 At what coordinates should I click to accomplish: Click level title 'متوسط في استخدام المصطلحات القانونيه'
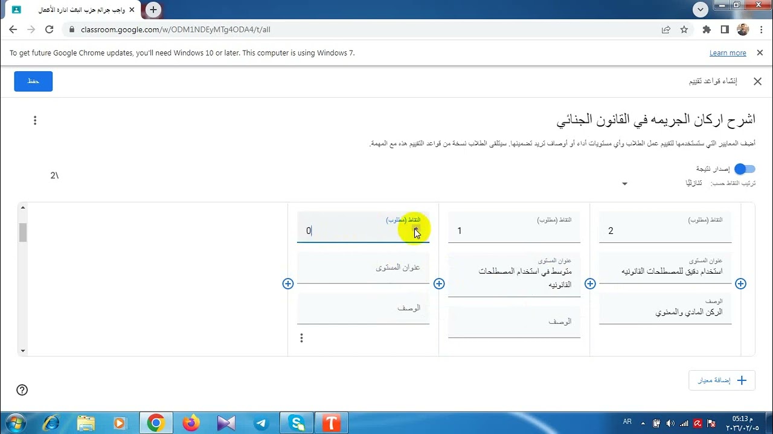pyautogui.click(x=514, y=274)
